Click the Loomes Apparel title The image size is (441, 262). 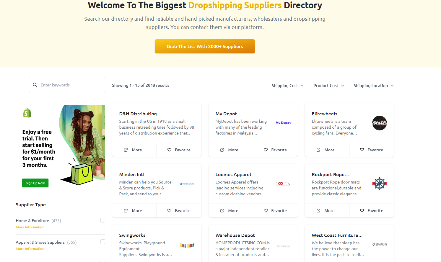coord(233,174)
